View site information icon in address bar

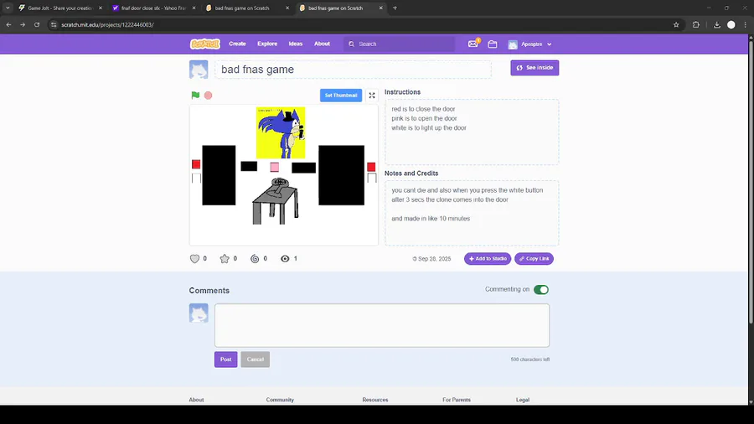point(54,24)
